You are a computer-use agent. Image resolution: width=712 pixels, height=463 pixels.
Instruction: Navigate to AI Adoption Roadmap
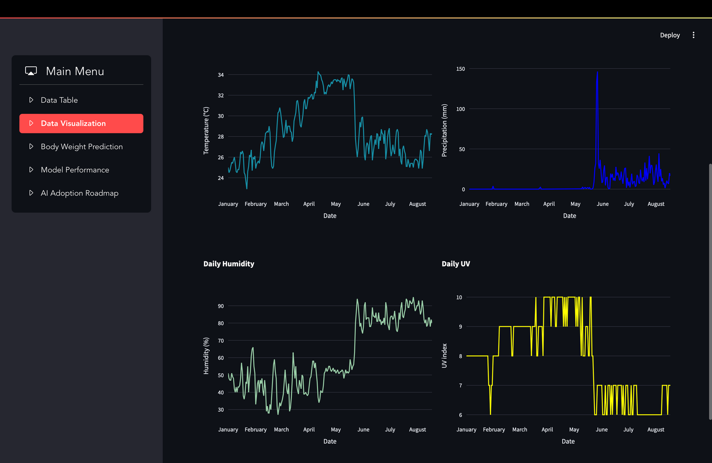[x=79, y=193]
